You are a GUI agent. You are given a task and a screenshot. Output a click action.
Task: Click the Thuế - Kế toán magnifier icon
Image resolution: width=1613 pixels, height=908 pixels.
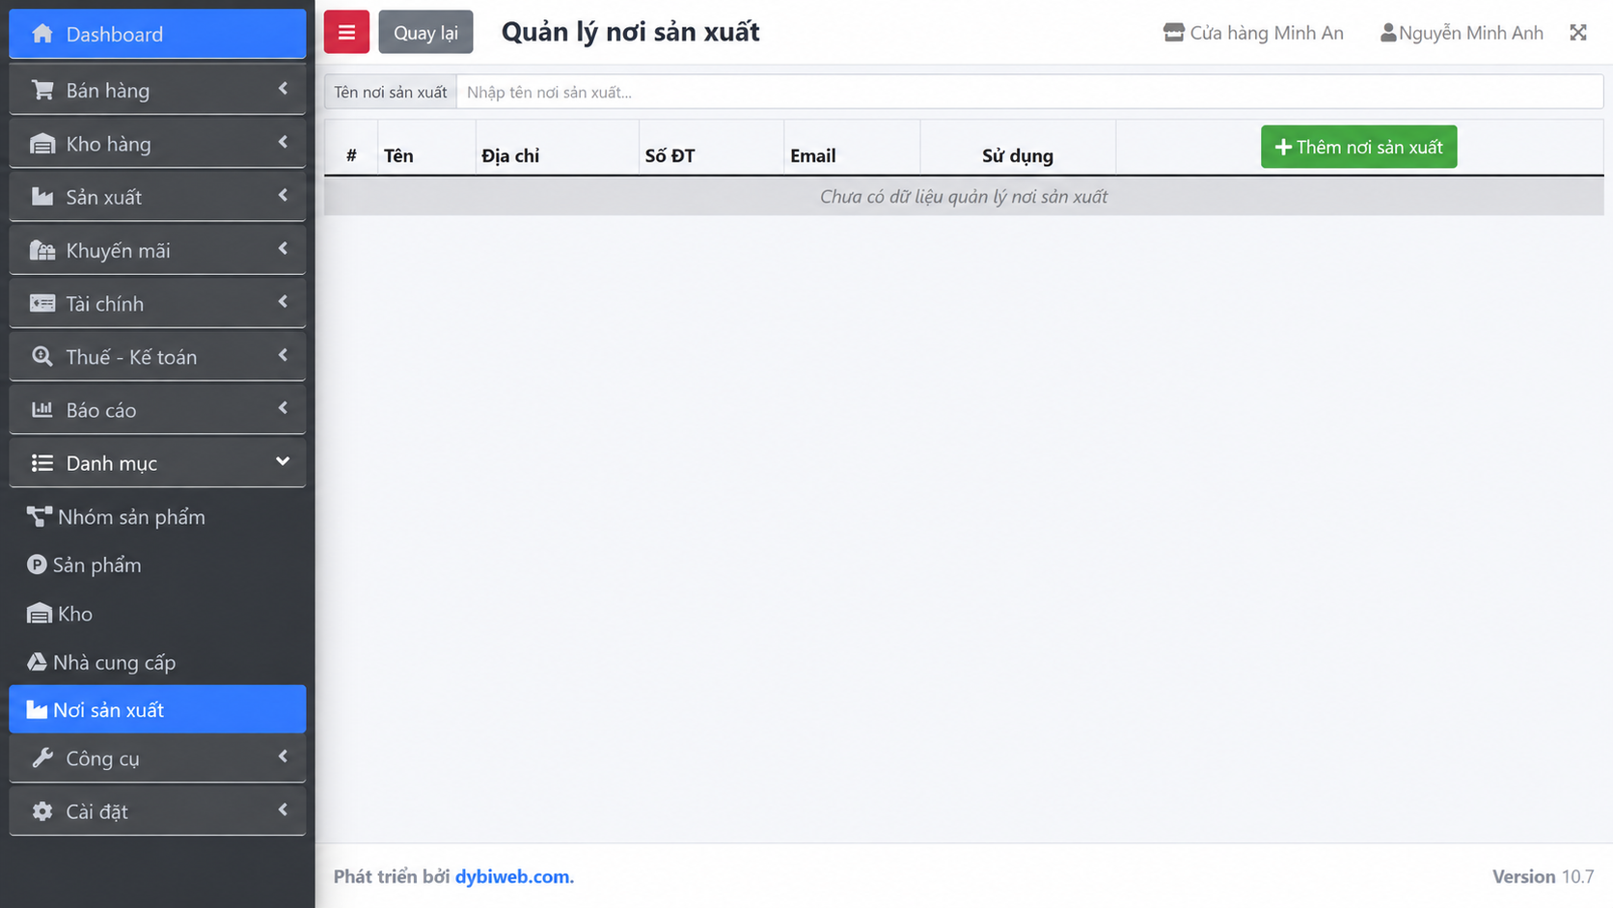[42, 356]
